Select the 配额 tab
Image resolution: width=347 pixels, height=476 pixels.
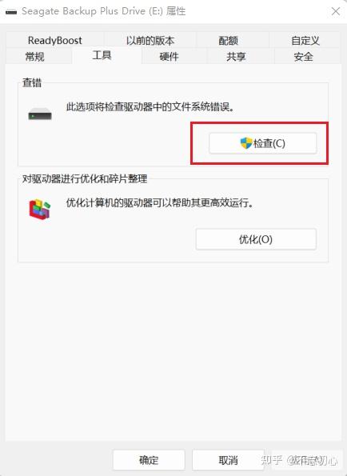[228, 40]
